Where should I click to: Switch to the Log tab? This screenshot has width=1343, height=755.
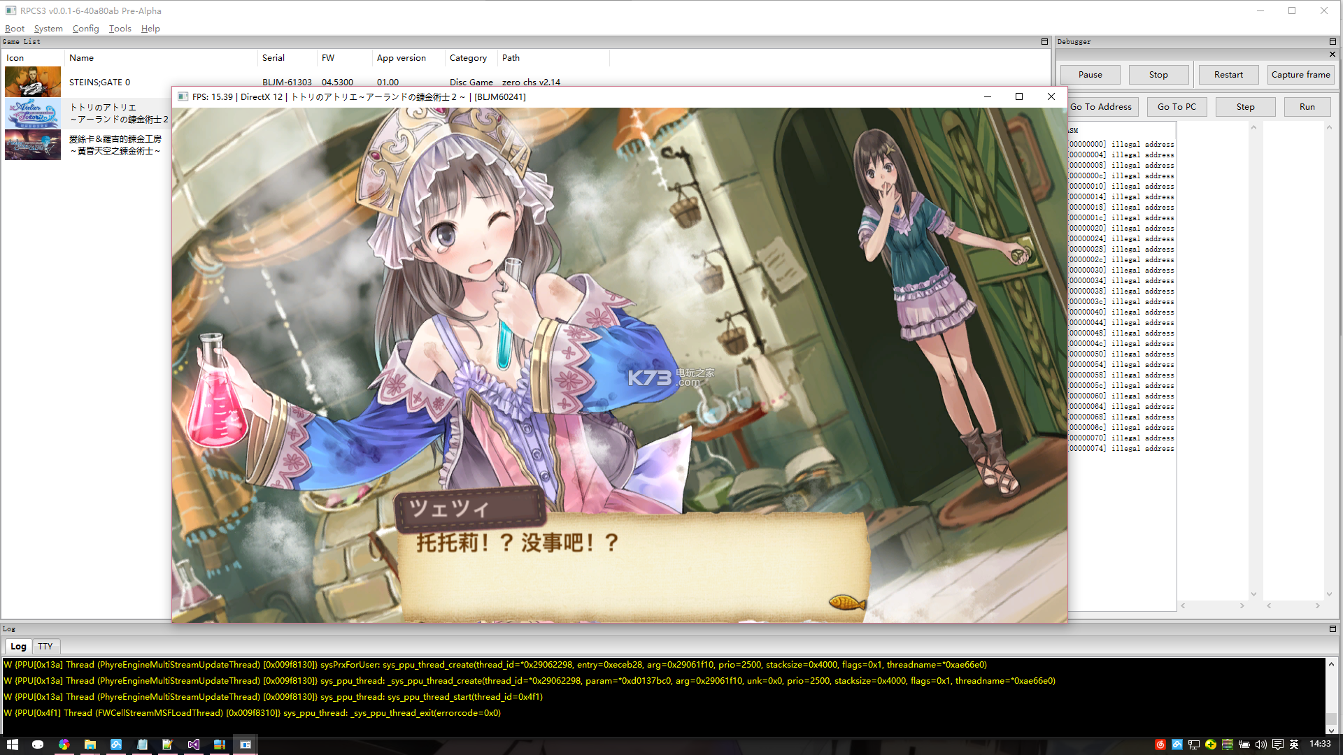tap(18, 647)
